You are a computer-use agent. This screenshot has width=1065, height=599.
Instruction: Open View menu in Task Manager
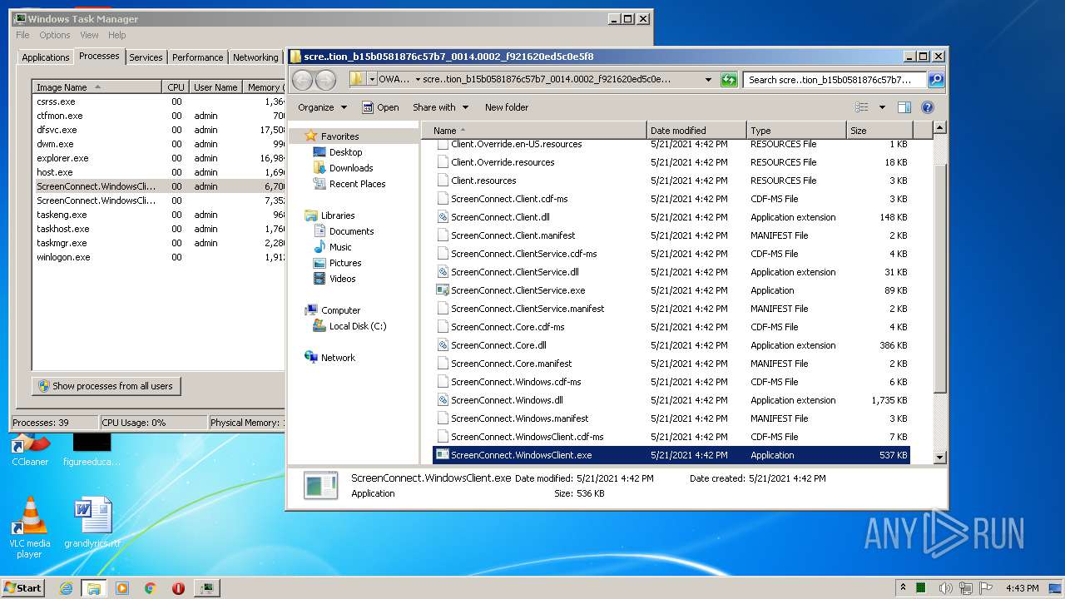(x=89, y=35)
